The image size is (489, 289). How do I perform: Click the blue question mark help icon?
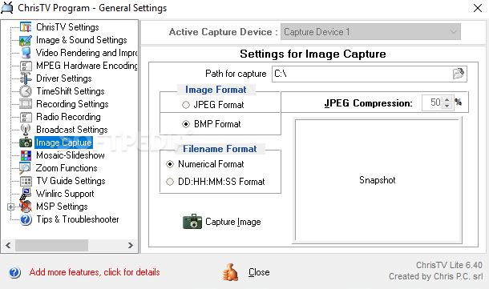[14, 272]
